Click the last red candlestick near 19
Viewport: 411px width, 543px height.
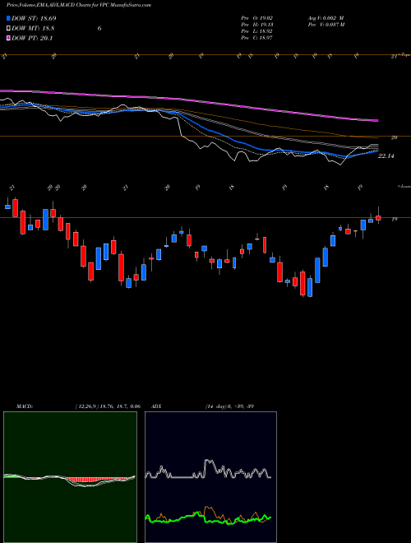[378, 218]
